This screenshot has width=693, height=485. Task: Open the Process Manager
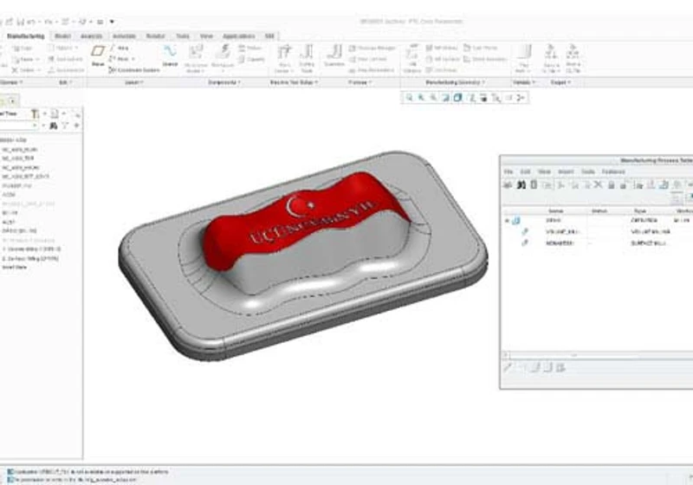click(x=372, y=48)
